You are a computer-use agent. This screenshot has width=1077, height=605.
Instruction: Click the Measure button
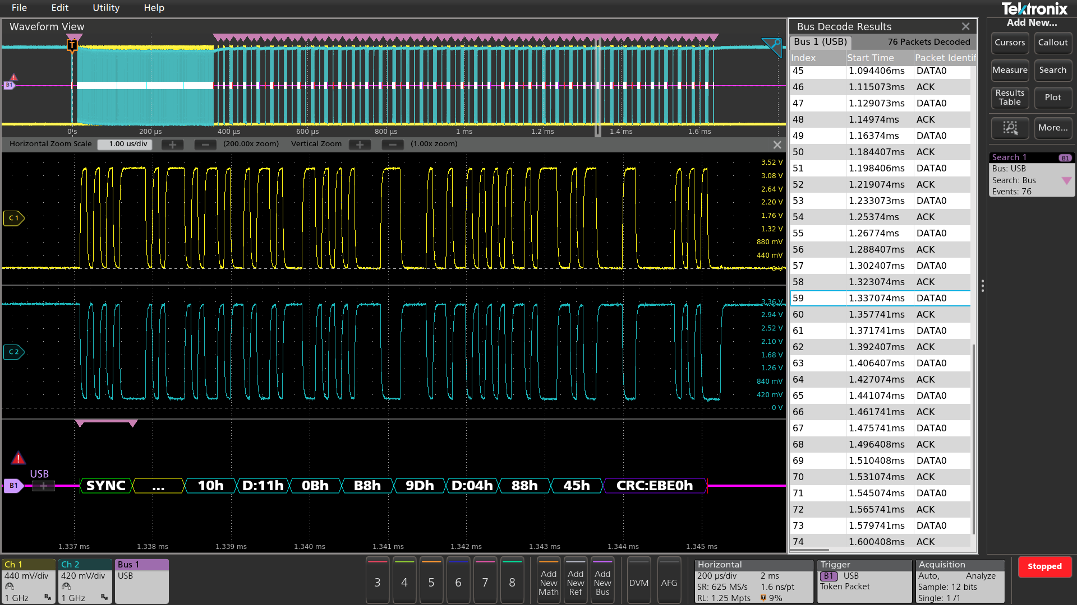1009,70
